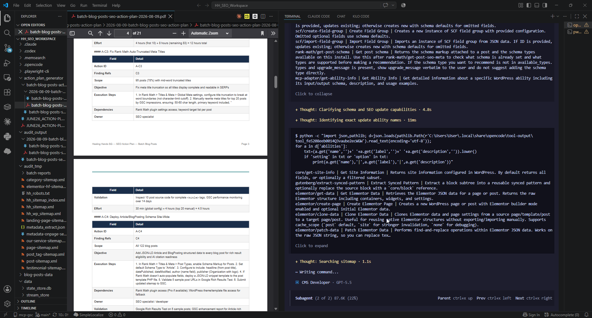
Task: Open chat dropdown arrow in title bar
Action: click(393, 5)
